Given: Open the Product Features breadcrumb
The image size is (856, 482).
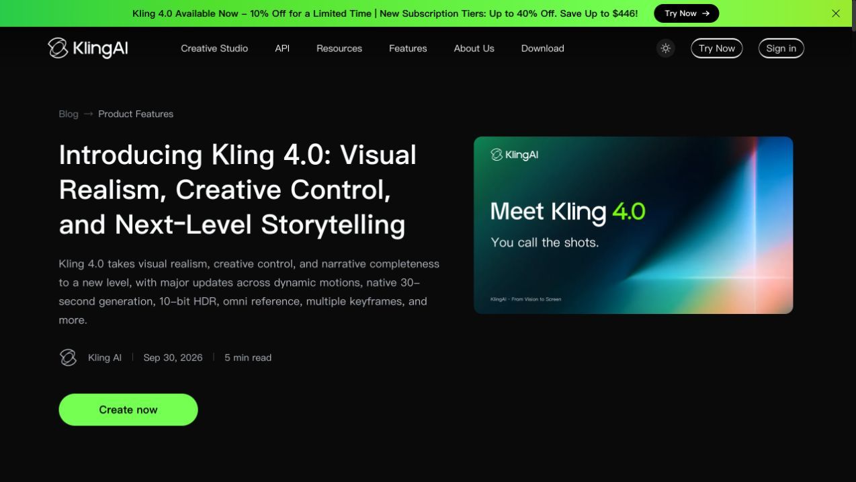Looking at the screenshot, I should (x=136, y=114).
